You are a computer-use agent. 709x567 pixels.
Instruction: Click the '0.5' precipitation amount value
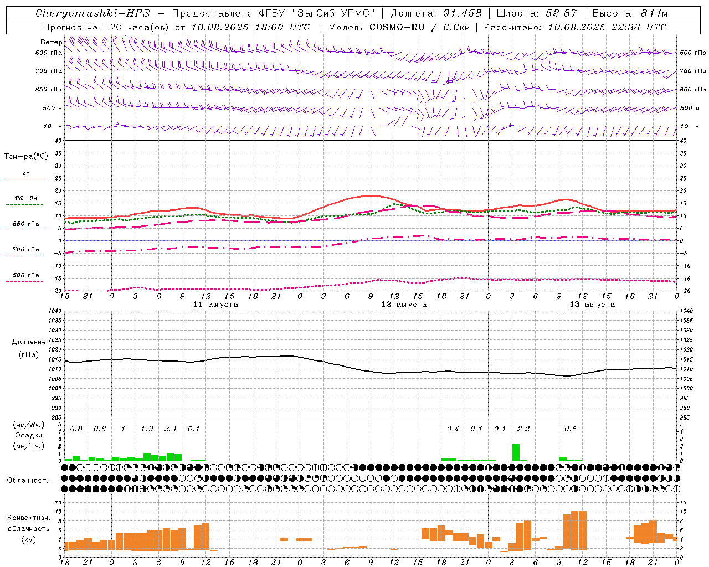point(571,429)
